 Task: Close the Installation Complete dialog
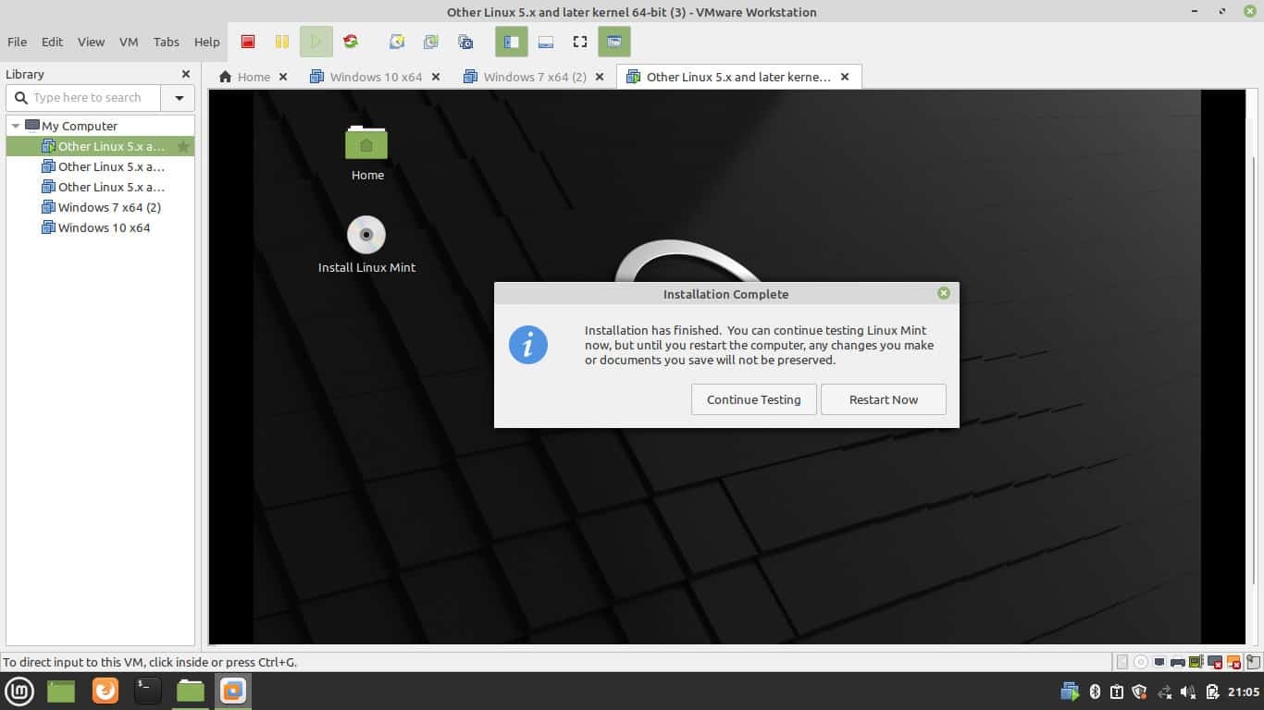pyautogui.click(x=943, y=293)
